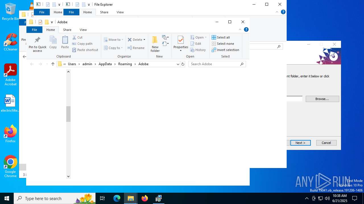Click the Paste icon in the ribbon
This screenshot has height=204, width=364.
[65, 42]
